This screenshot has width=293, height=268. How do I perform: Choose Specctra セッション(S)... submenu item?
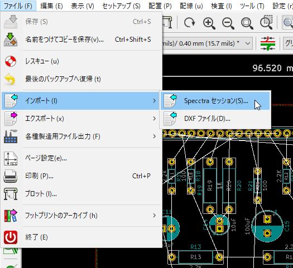215,101
